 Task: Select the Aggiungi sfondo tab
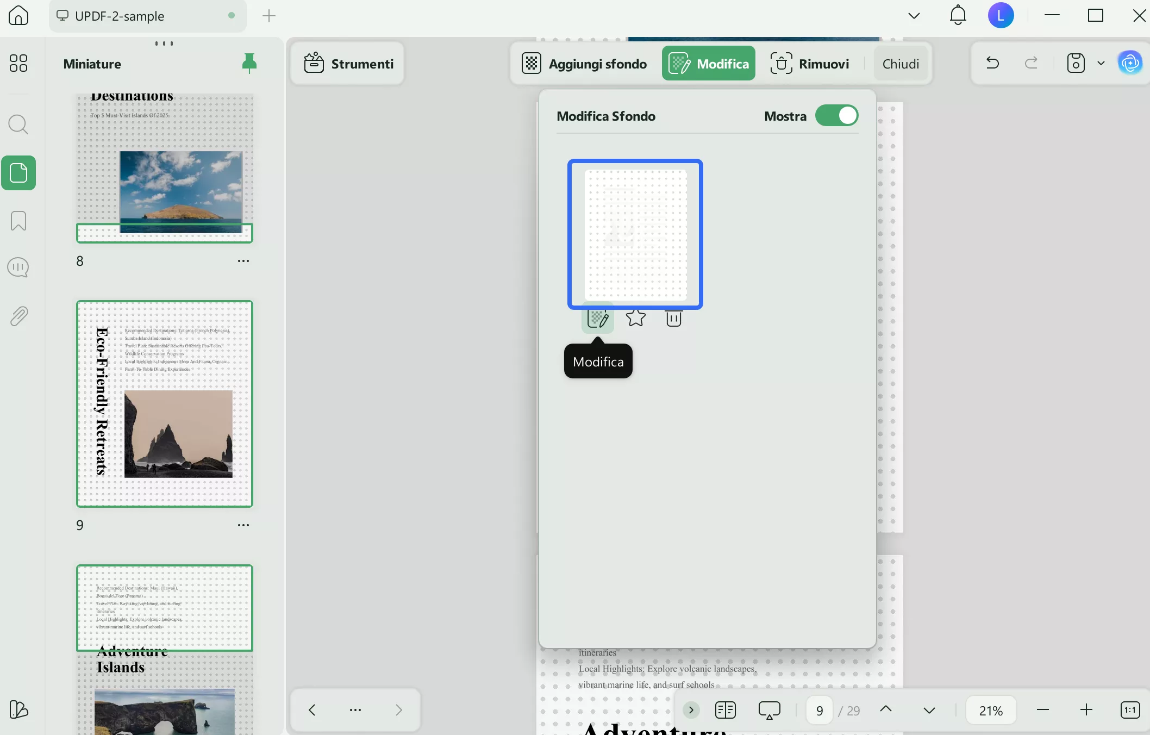click(x=585, y=64)
